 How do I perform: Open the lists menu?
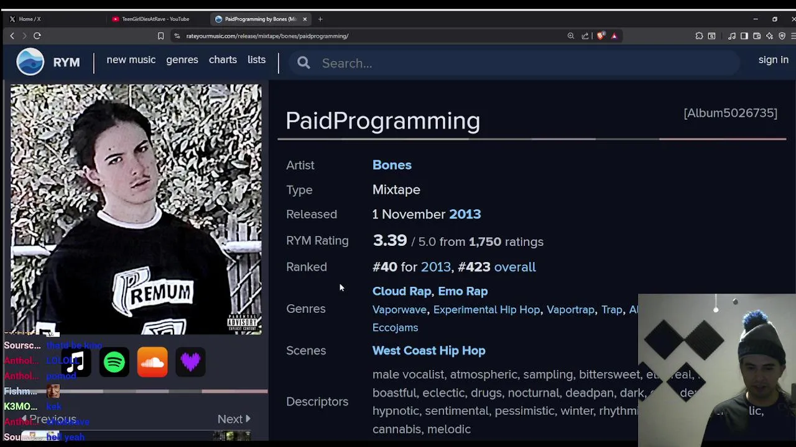coord(256,60)
